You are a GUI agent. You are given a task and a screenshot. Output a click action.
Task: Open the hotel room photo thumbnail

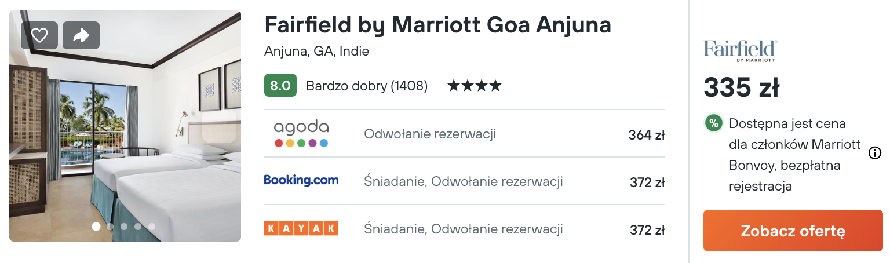pyautogui.click(x=125, y=126)
